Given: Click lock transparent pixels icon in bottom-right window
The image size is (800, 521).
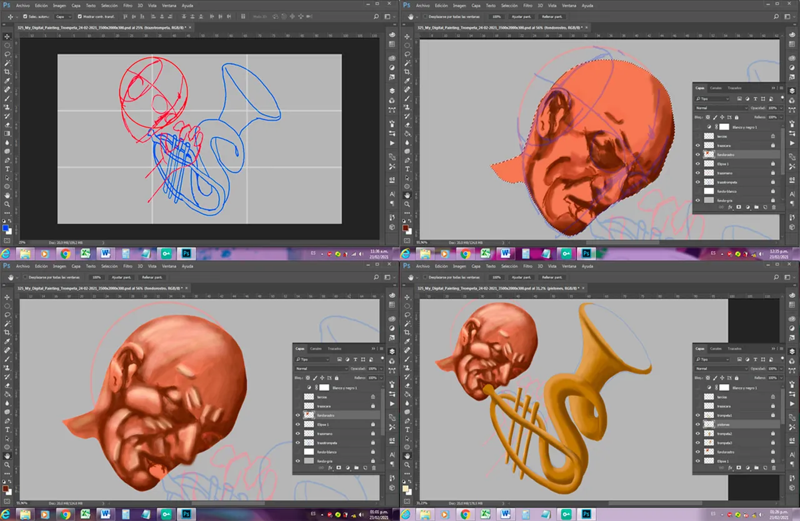Looking at the screenshot, I should point(708,378).
